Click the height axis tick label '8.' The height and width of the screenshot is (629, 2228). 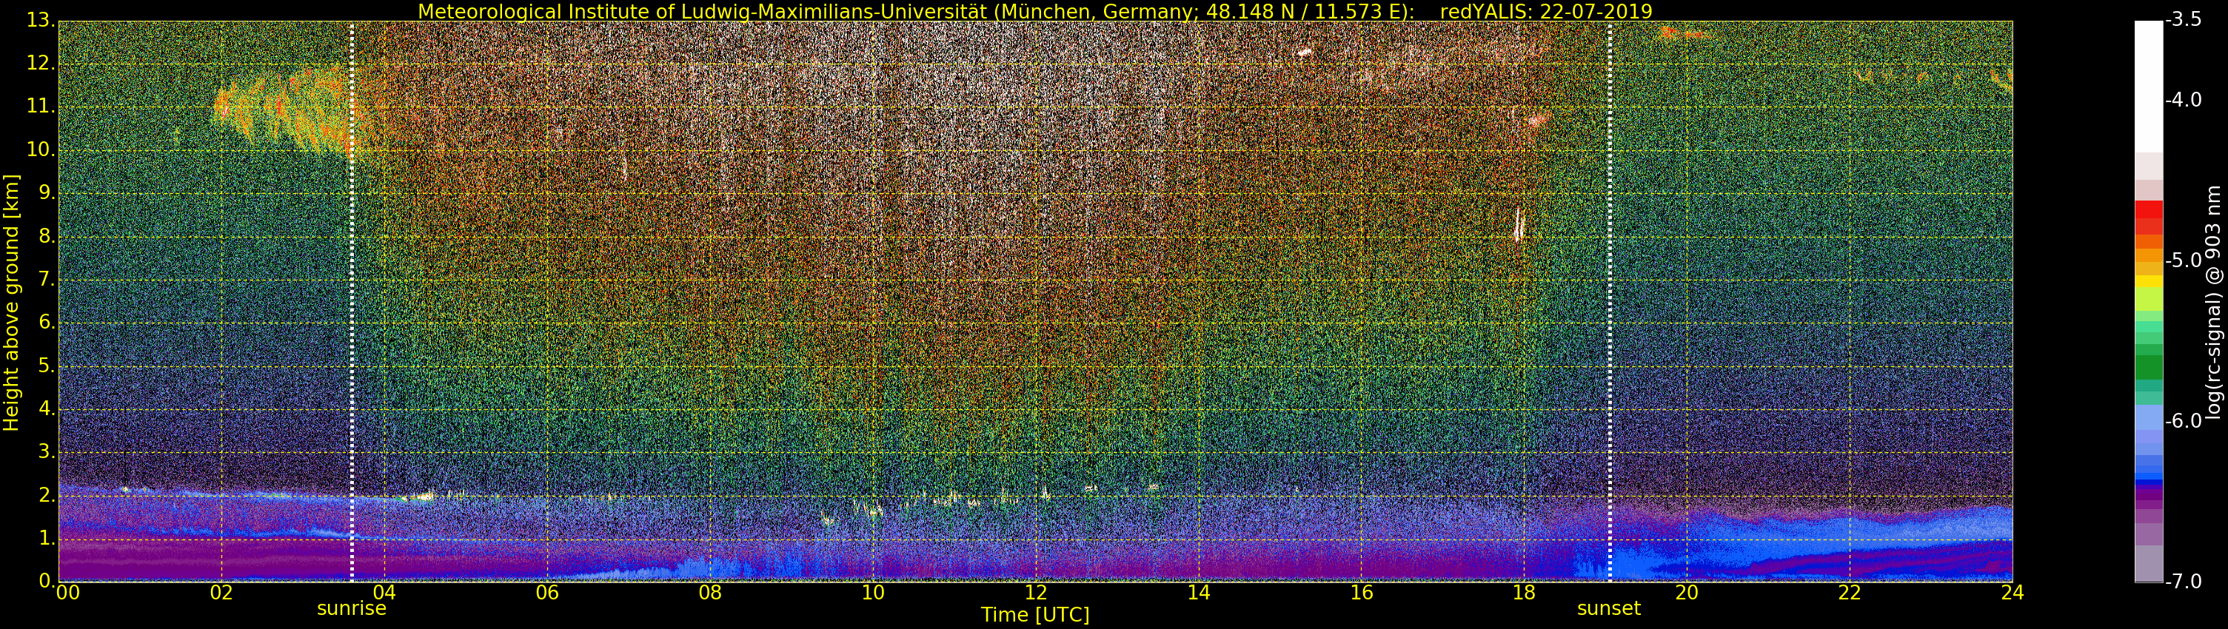47,236
